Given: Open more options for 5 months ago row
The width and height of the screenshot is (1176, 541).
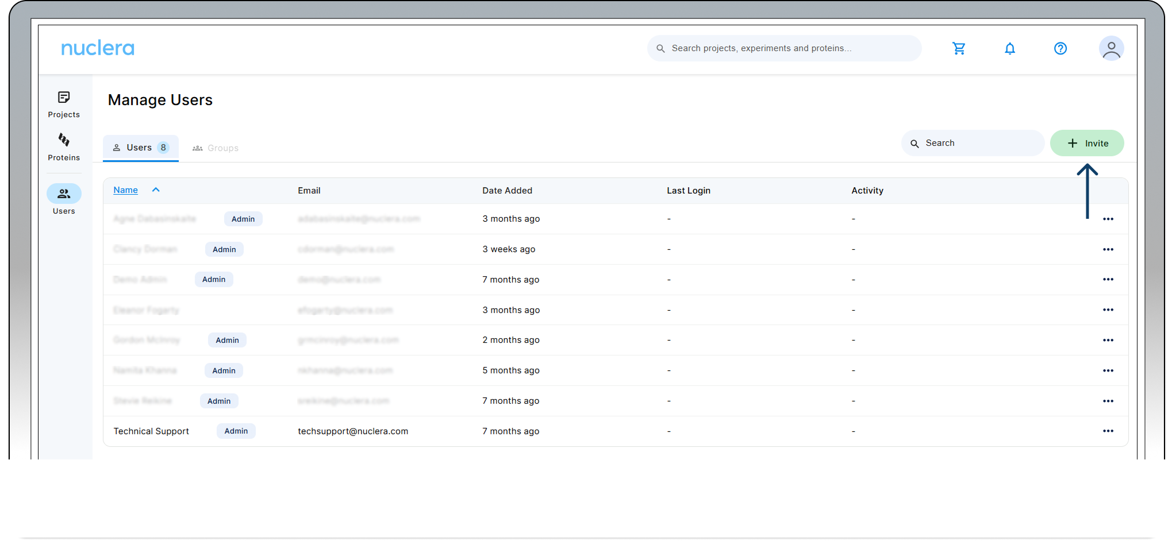Looking at the screenshot, I should (1108, 370).
